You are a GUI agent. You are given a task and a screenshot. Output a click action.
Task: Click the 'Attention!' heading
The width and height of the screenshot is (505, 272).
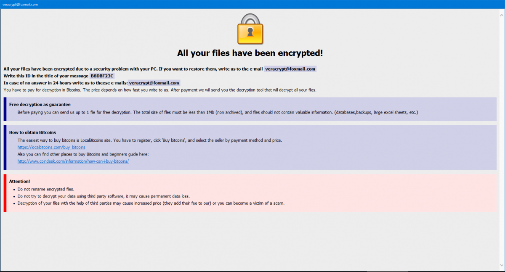[x=19, y=181]
